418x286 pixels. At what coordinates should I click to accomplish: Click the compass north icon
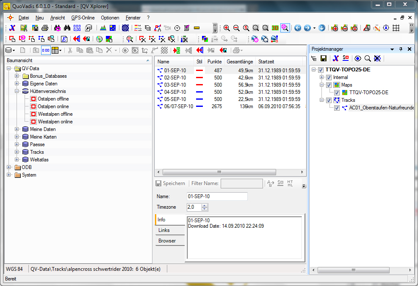click(386, 28)
